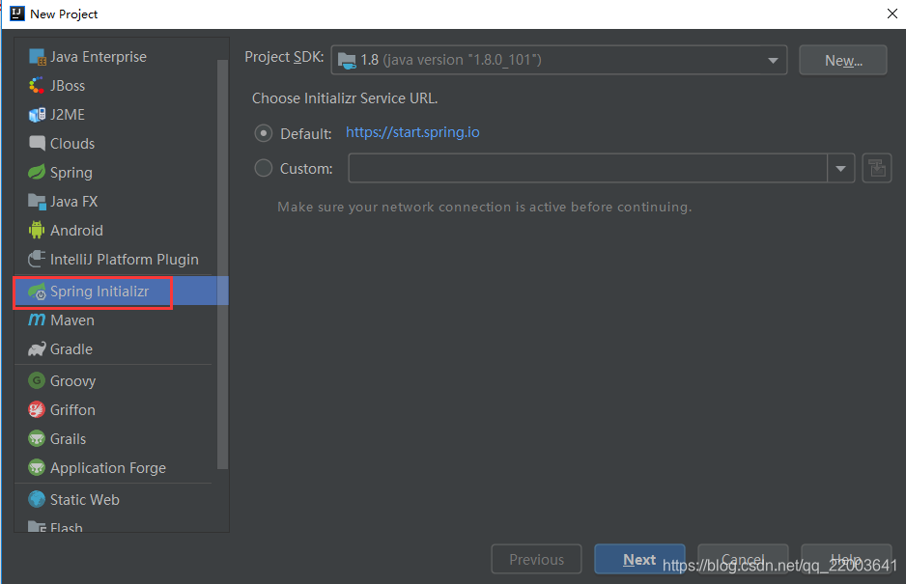The height and width of the screenshot is (584, 906).
Task: Select the Maven label
Action: (x=72, y=320)
